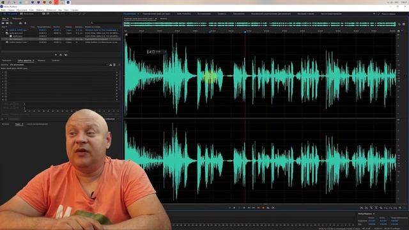
Task: Click the Files panel preview play button
Action: point(56,55)
